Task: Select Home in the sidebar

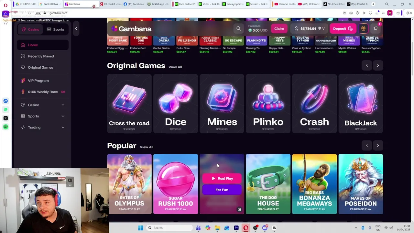Action: click(43, 45)
